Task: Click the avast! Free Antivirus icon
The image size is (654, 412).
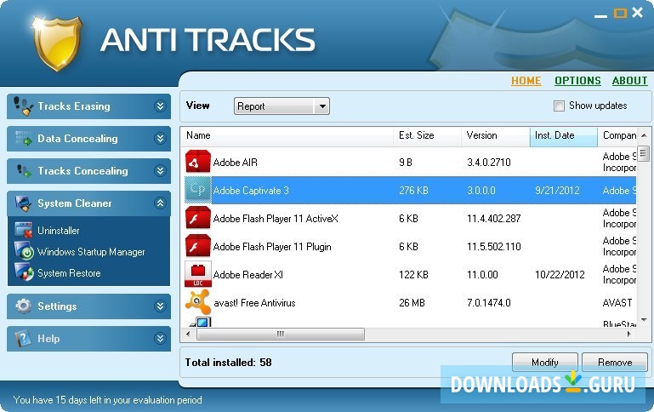Action: pos(197,302)
